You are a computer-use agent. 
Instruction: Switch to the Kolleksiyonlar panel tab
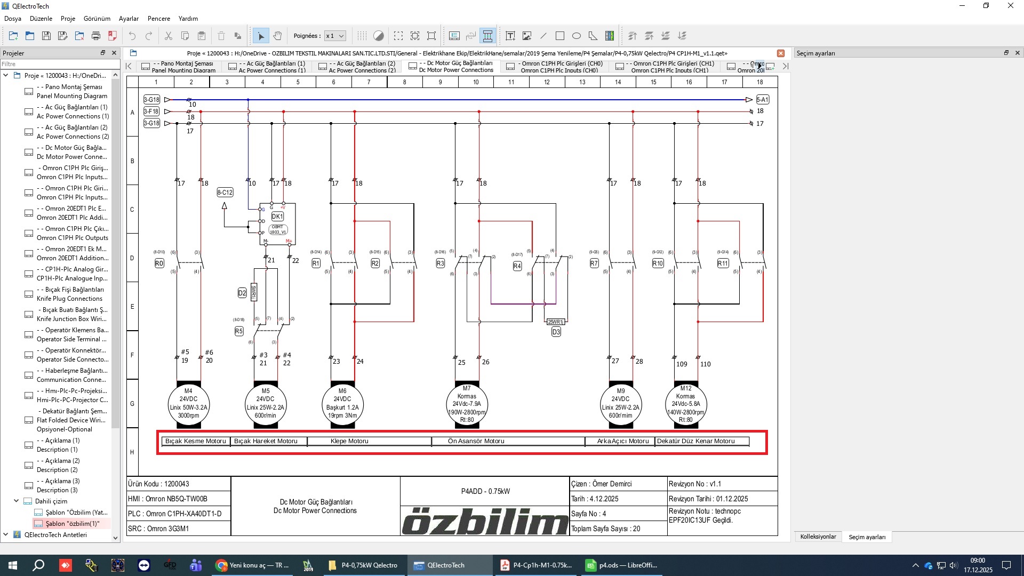click(818, 537)
